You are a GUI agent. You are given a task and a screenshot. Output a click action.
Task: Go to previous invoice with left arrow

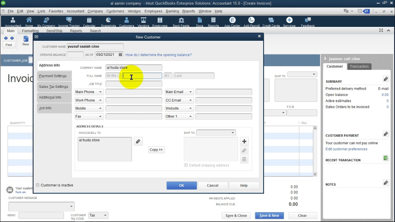pyautogui.click(x=6, y=38)
